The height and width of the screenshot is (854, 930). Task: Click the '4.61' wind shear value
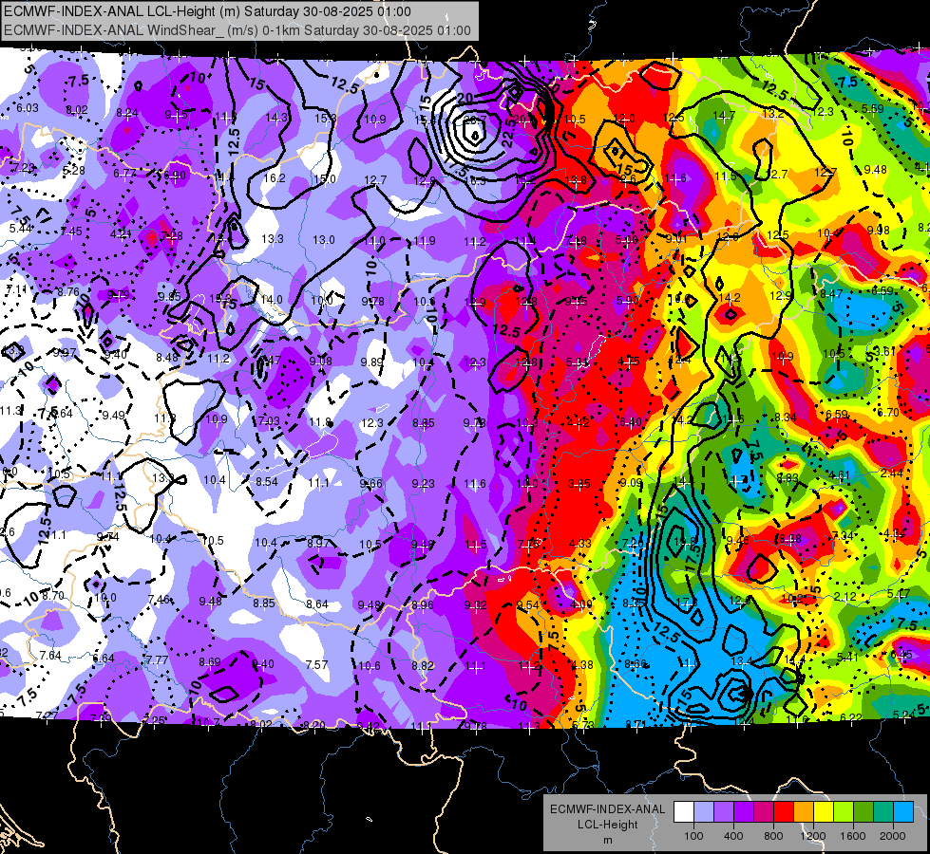[x=839, y=475]
